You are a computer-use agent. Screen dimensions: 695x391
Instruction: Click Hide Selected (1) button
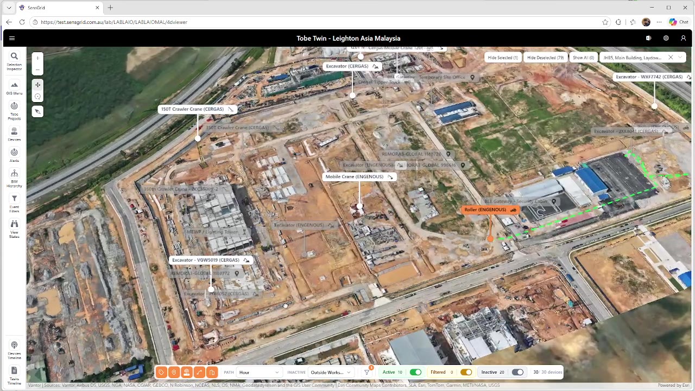click(503, 58)
